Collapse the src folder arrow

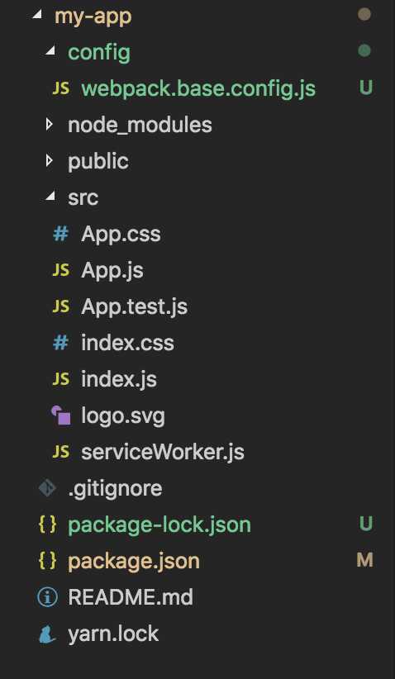(x=50, y=197)
